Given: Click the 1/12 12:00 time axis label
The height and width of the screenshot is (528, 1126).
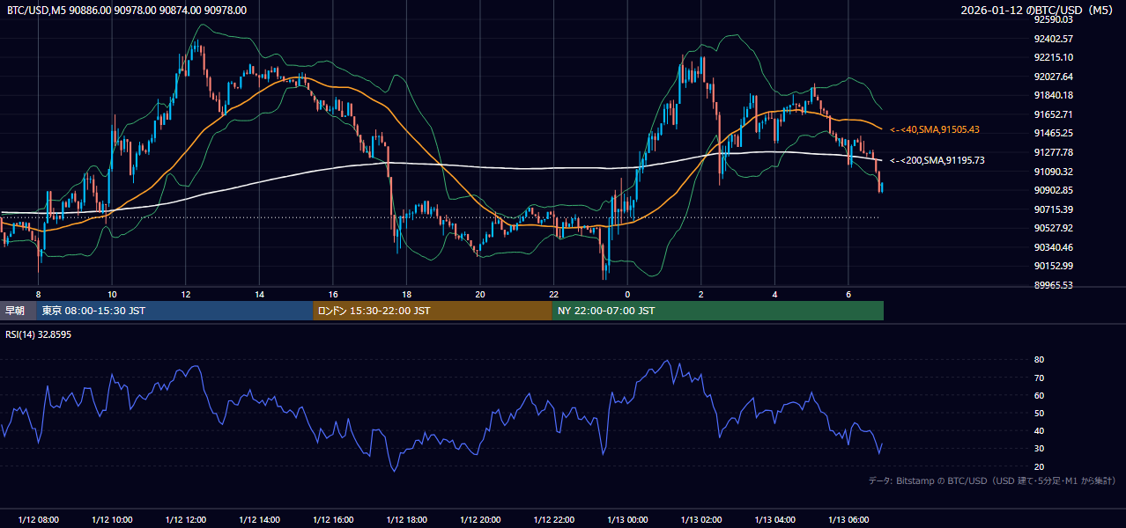Looking at the screenshot, I should [186, 519].
